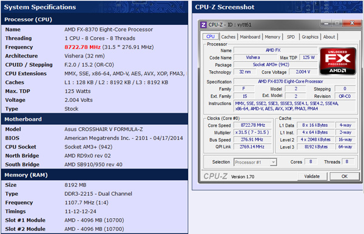Click the Technology value 32 nm
Viewport: 364px width, 234px height.
tap(244, 72)
